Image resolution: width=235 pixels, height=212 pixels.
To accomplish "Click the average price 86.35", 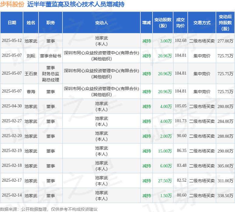I will point(182,150).
